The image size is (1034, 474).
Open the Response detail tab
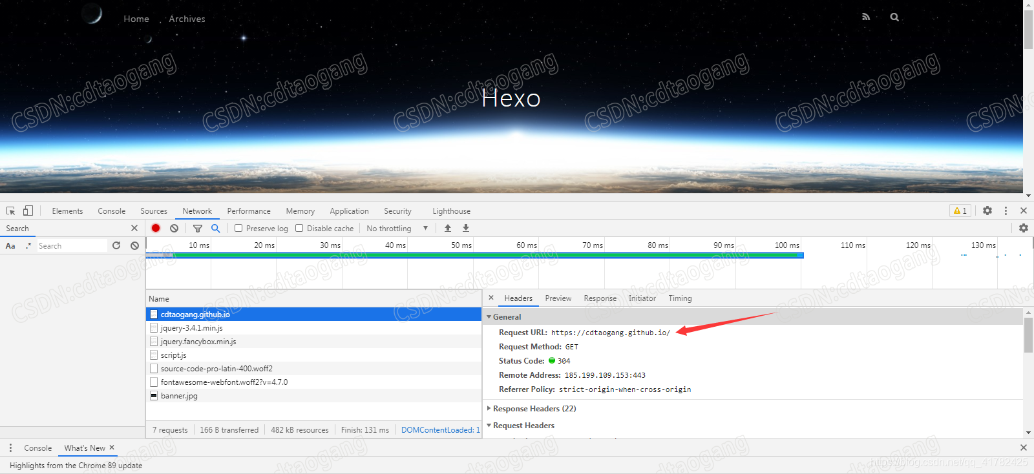[600, 298]
